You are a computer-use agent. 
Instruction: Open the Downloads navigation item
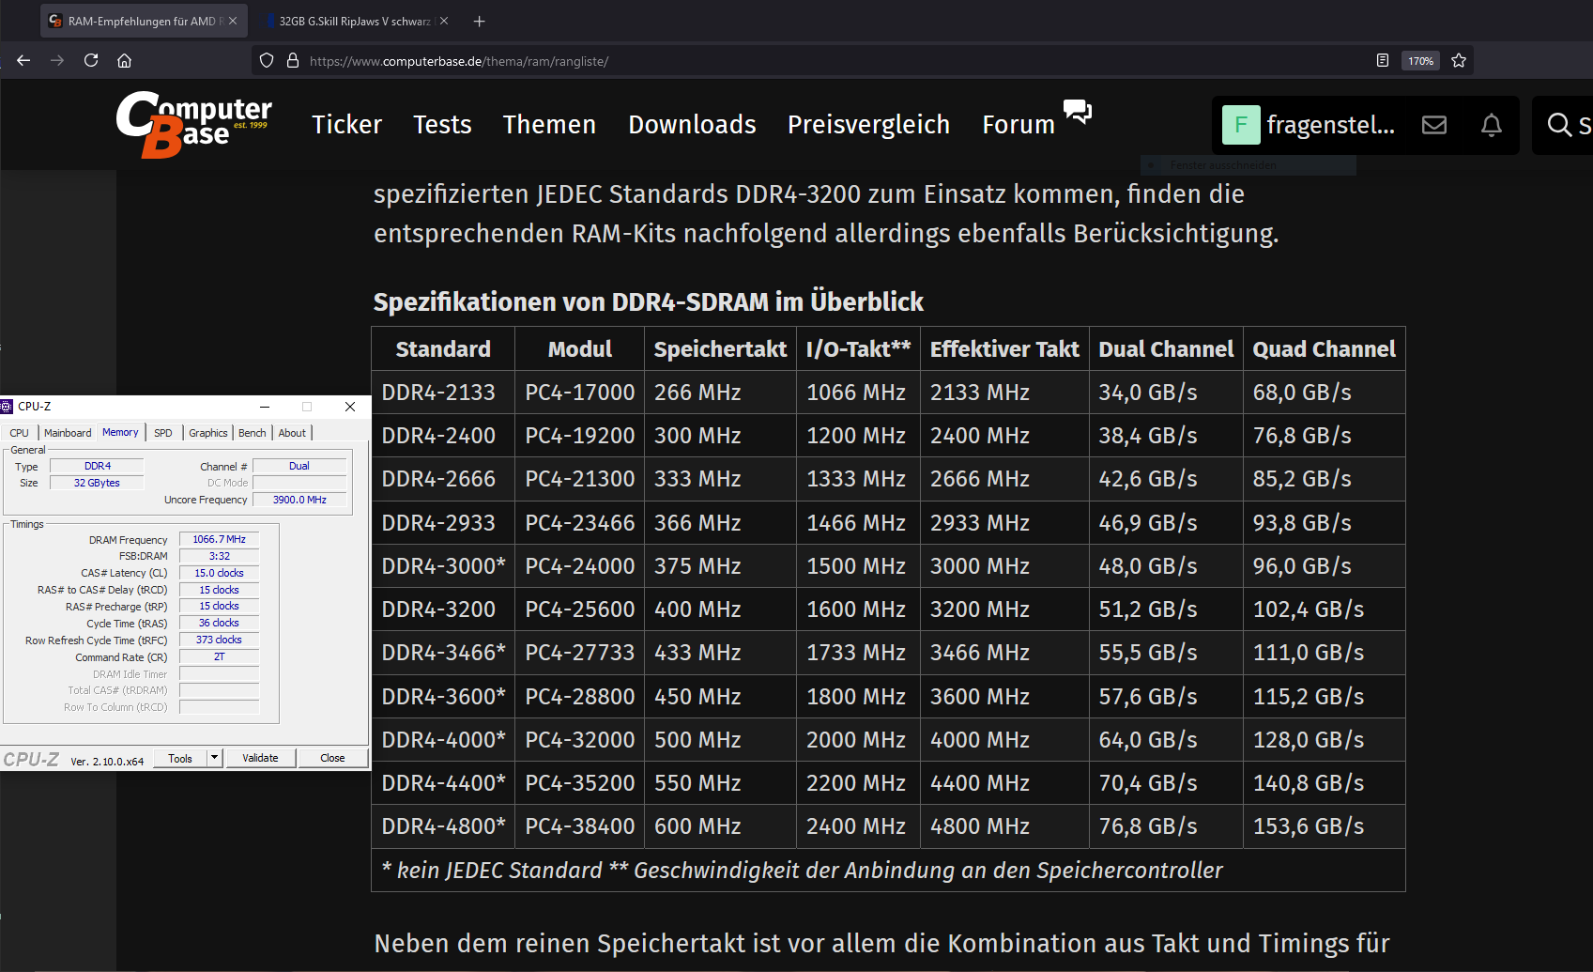pos(692,124)
